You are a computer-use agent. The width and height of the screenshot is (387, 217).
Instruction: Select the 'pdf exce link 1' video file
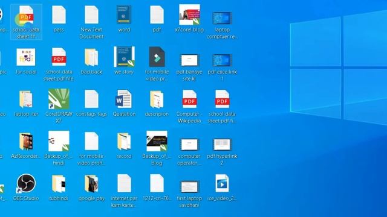pos(222,60)
